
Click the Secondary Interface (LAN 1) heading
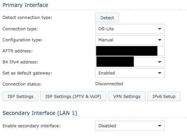point(40,113)
